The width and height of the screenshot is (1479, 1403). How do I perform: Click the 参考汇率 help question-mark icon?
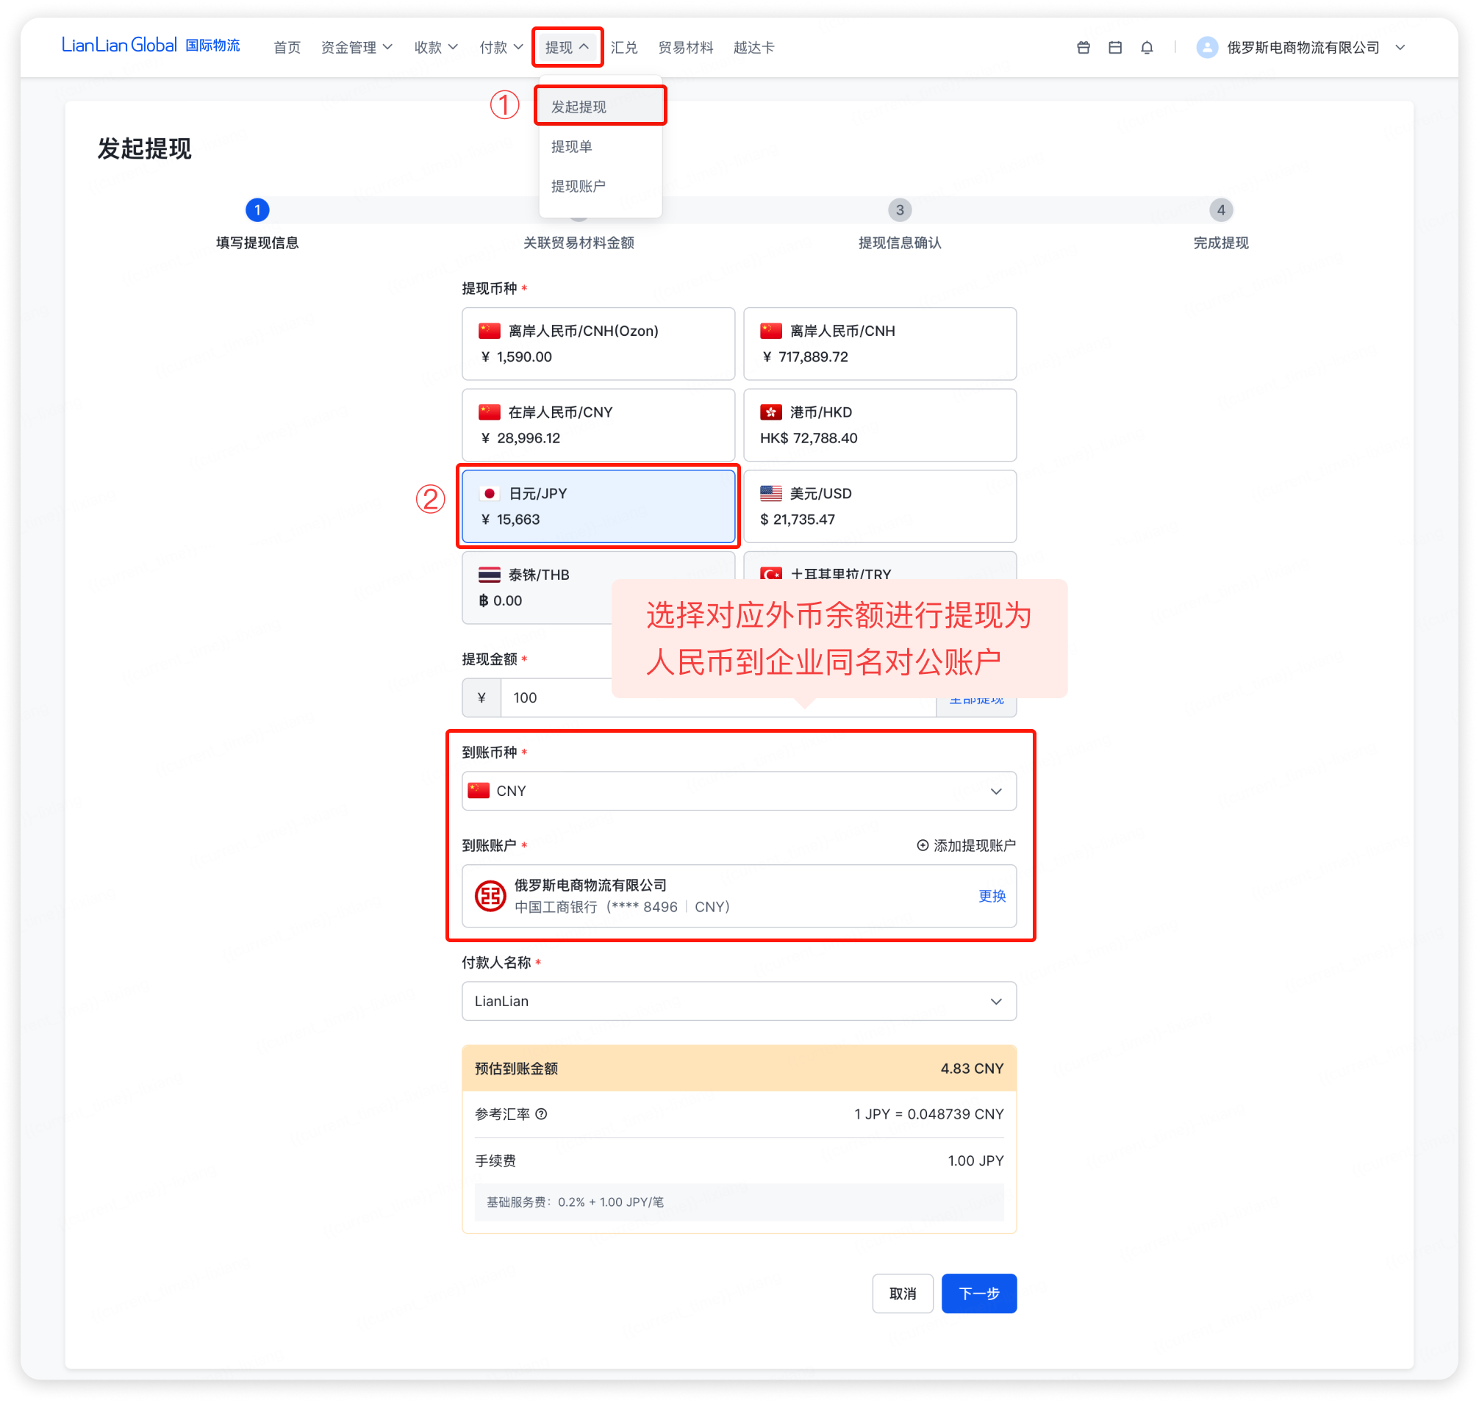[542, 1113]
